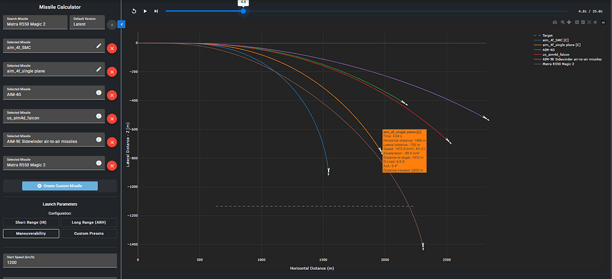Image resolution: width=612 pixels, height=279 pixels.
Task: Click the selected aim_4f_SMC missile field
Action: (x=54, y=46)
